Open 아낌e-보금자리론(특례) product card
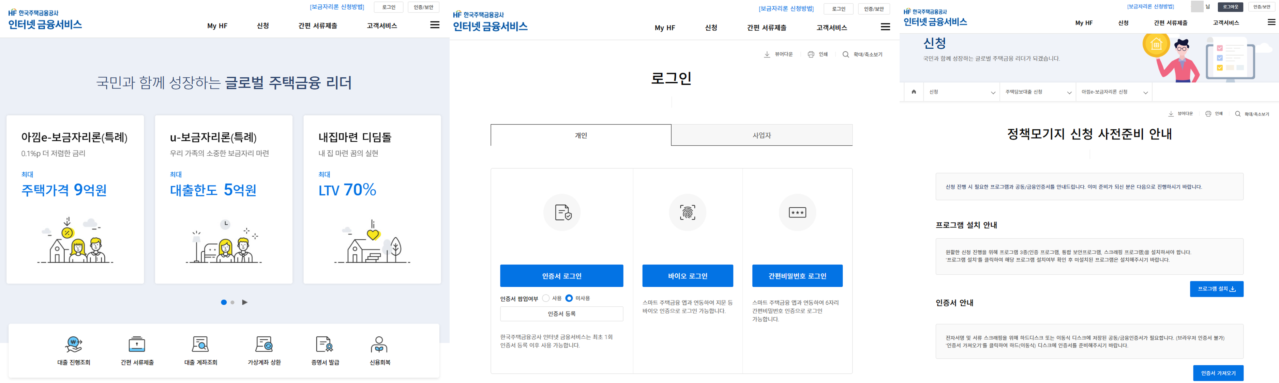The image size is (1279, 383). (x=75, y=200)
